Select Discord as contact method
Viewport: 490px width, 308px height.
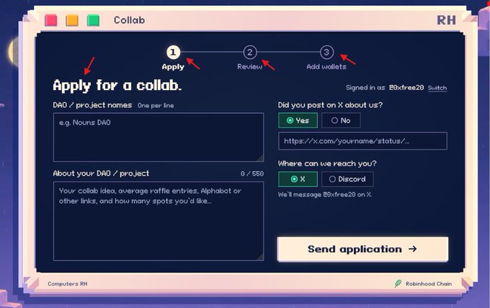(x=347, y=179)
